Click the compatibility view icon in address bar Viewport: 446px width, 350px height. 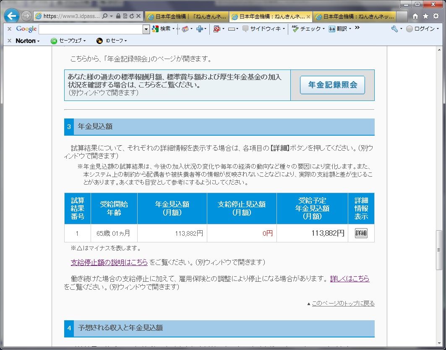coord(125,16)
